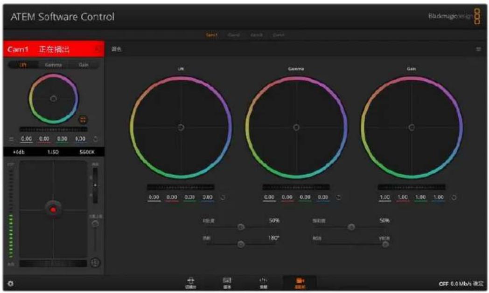Click the red Cam1 on-air header
The image size is (489, 293).
54,49
